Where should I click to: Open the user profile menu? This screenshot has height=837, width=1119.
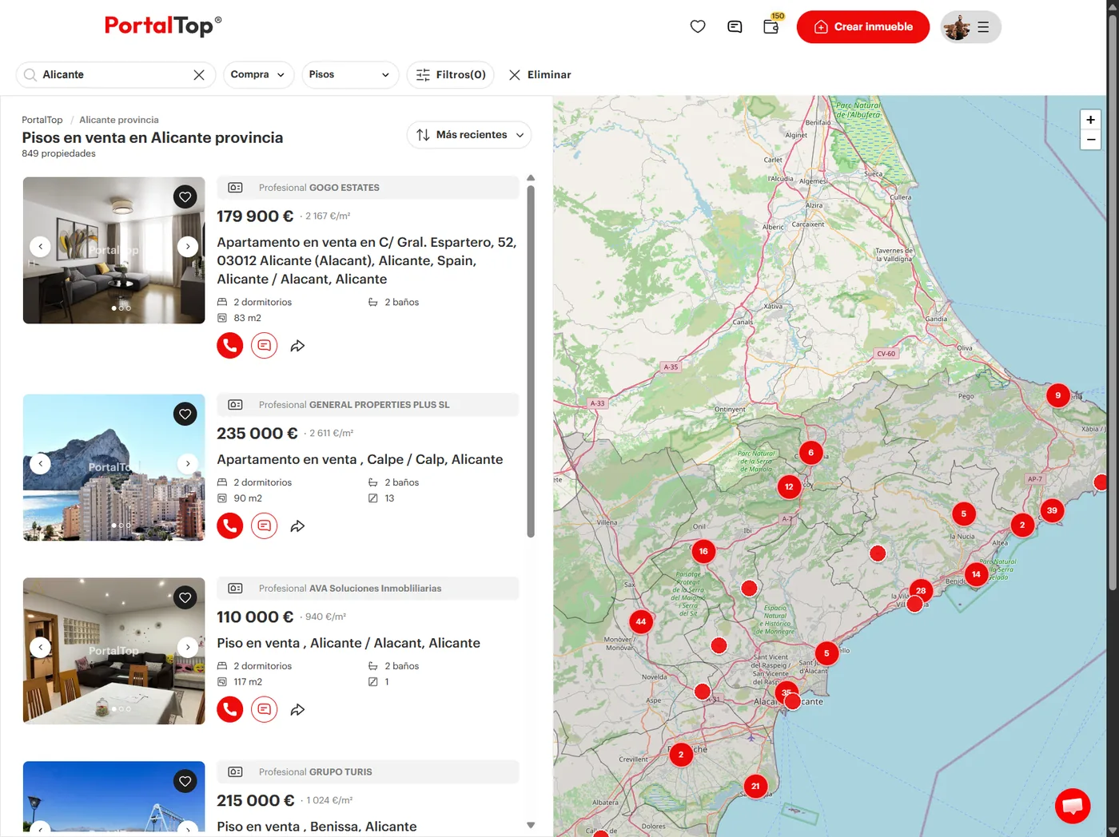pyautogui.click(x=970, y=27)
